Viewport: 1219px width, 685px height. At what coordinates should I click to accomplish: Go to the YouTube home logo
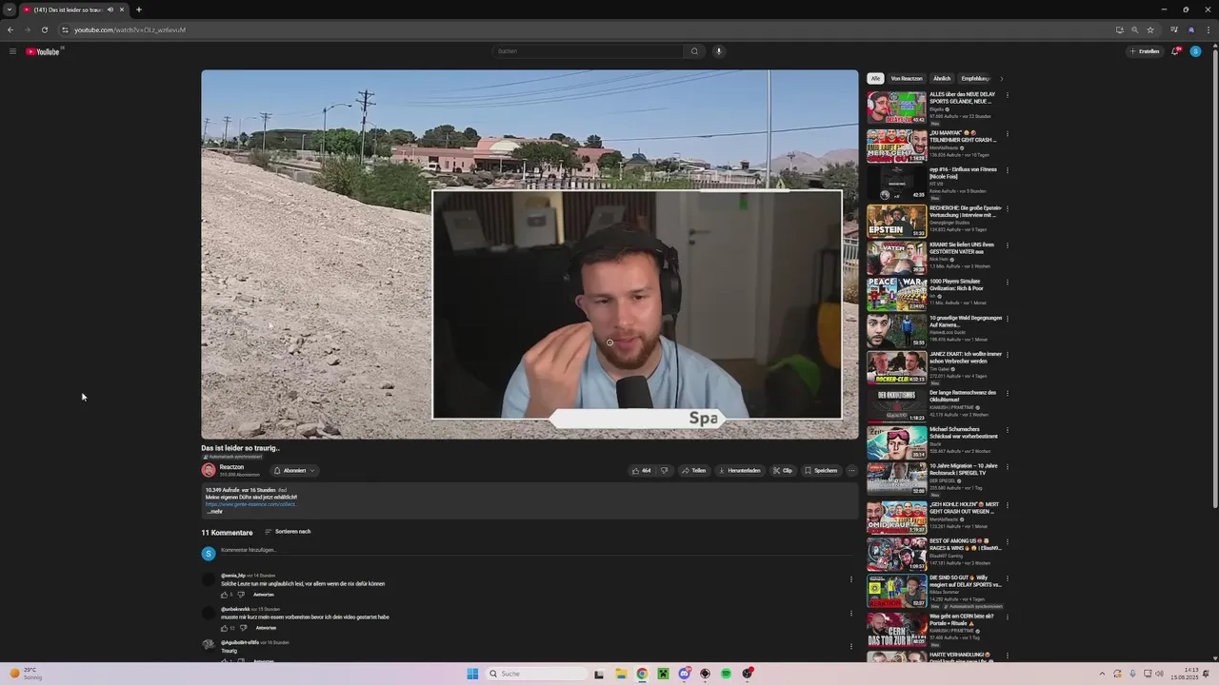click(x=43, y=51)
